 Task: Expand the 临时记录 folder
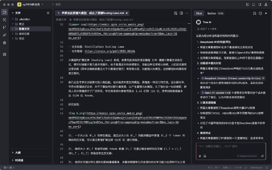[x=13, y=34]
